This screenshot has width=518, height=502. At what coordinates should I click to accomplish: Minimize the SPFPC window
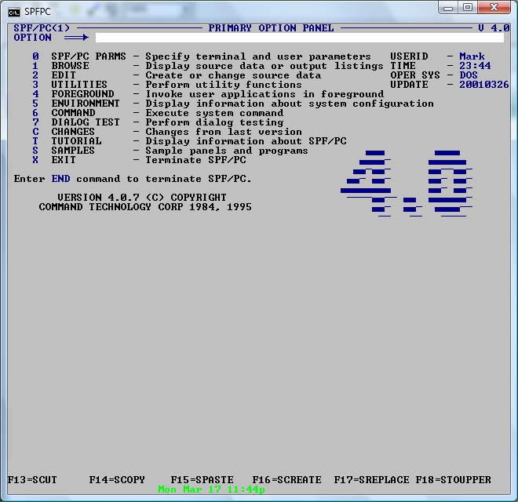point(448,8)
